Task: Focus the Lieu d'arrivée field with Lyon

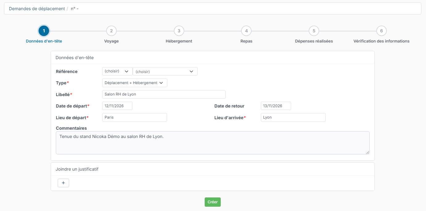Action: (293, 117)
